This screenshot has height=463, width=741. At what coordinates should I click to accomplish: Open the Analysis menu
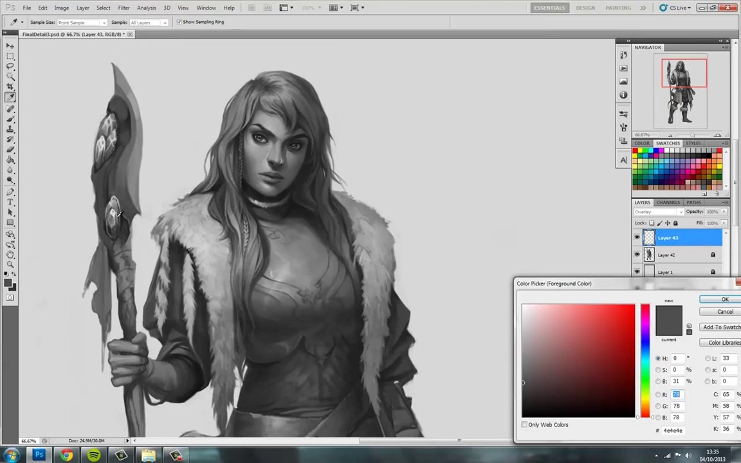[147, 8]
